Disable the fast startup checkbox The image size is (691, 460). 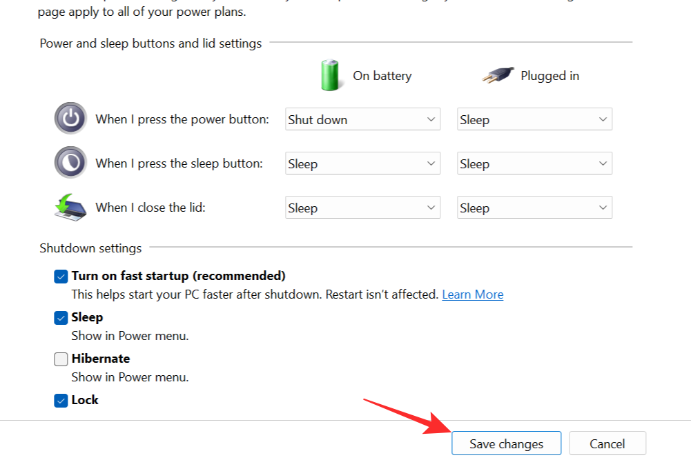(61, 277)
